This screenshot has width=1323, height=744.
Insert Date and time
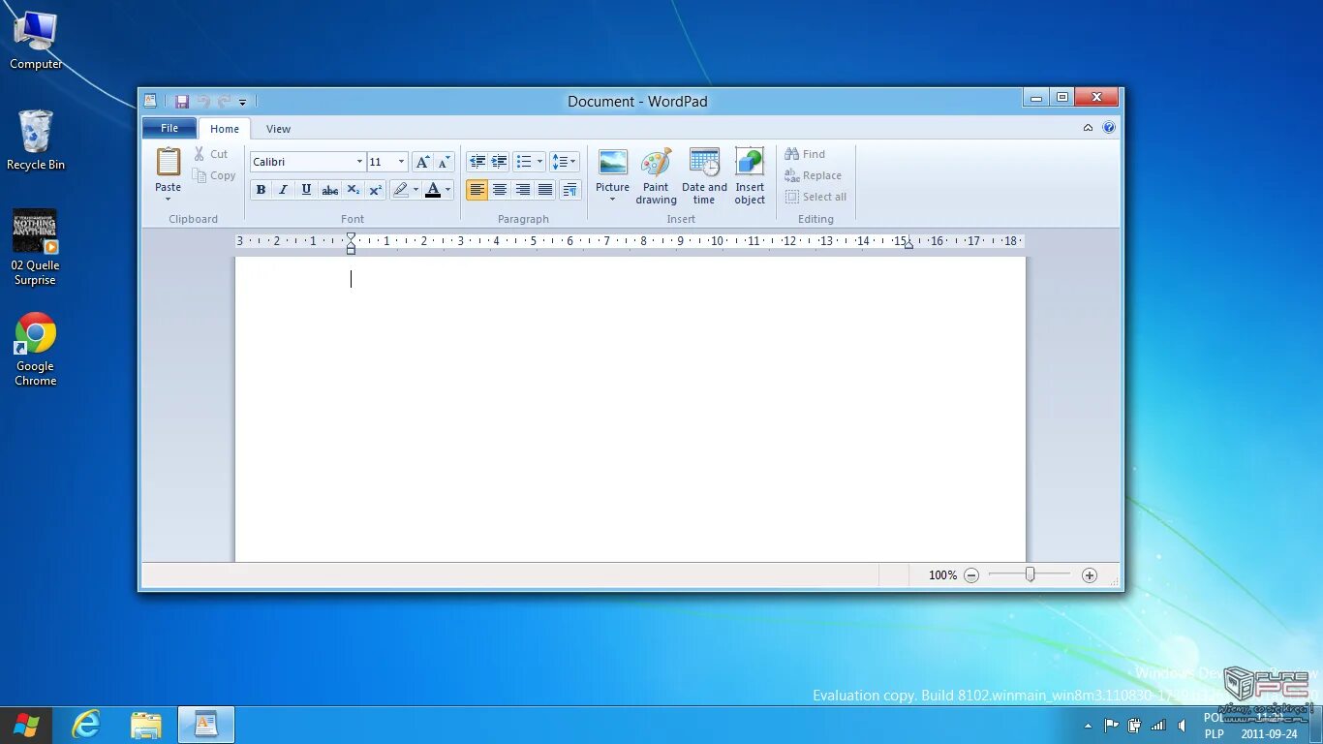pyautogui.click(x=704, y=175)
